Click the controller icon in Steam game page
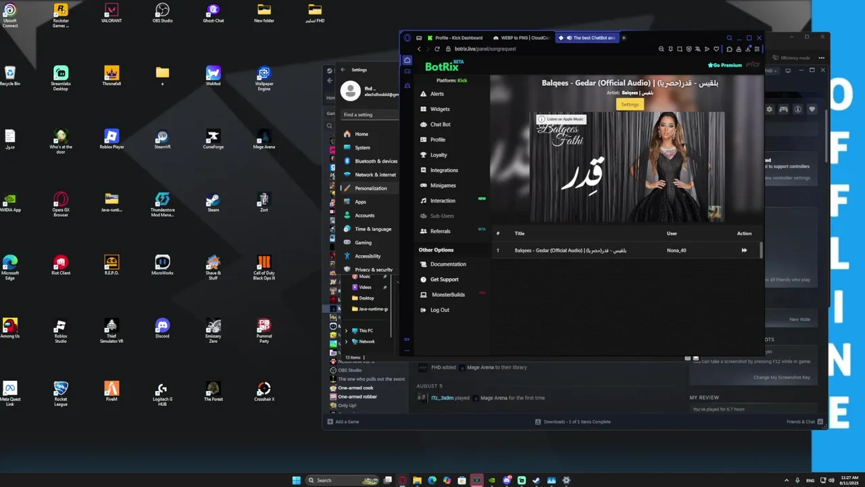The height and width of the screenshot is (487, 865). tap(783, 109)
